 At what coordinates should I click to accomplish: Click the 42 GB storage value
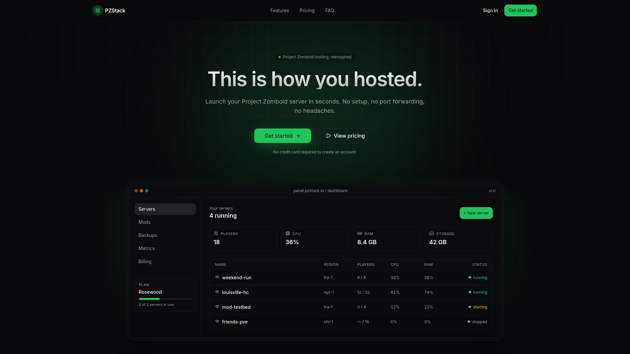click(x=438, y=242)
